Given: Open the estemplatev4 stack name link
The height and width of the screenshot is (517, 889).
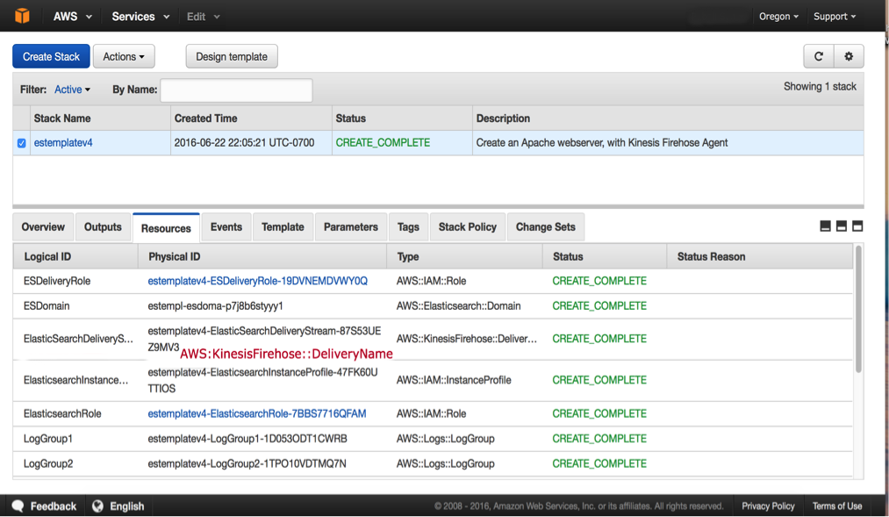Looking at the screenshot, I should tap(62, 142).
